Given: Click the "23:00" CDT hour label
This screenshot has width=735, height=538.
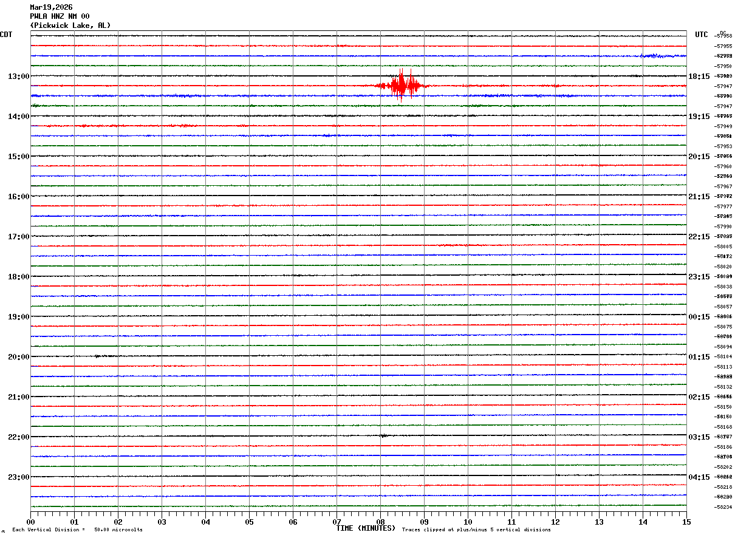Looking at the screenshot, I should (x=18, y=477).
